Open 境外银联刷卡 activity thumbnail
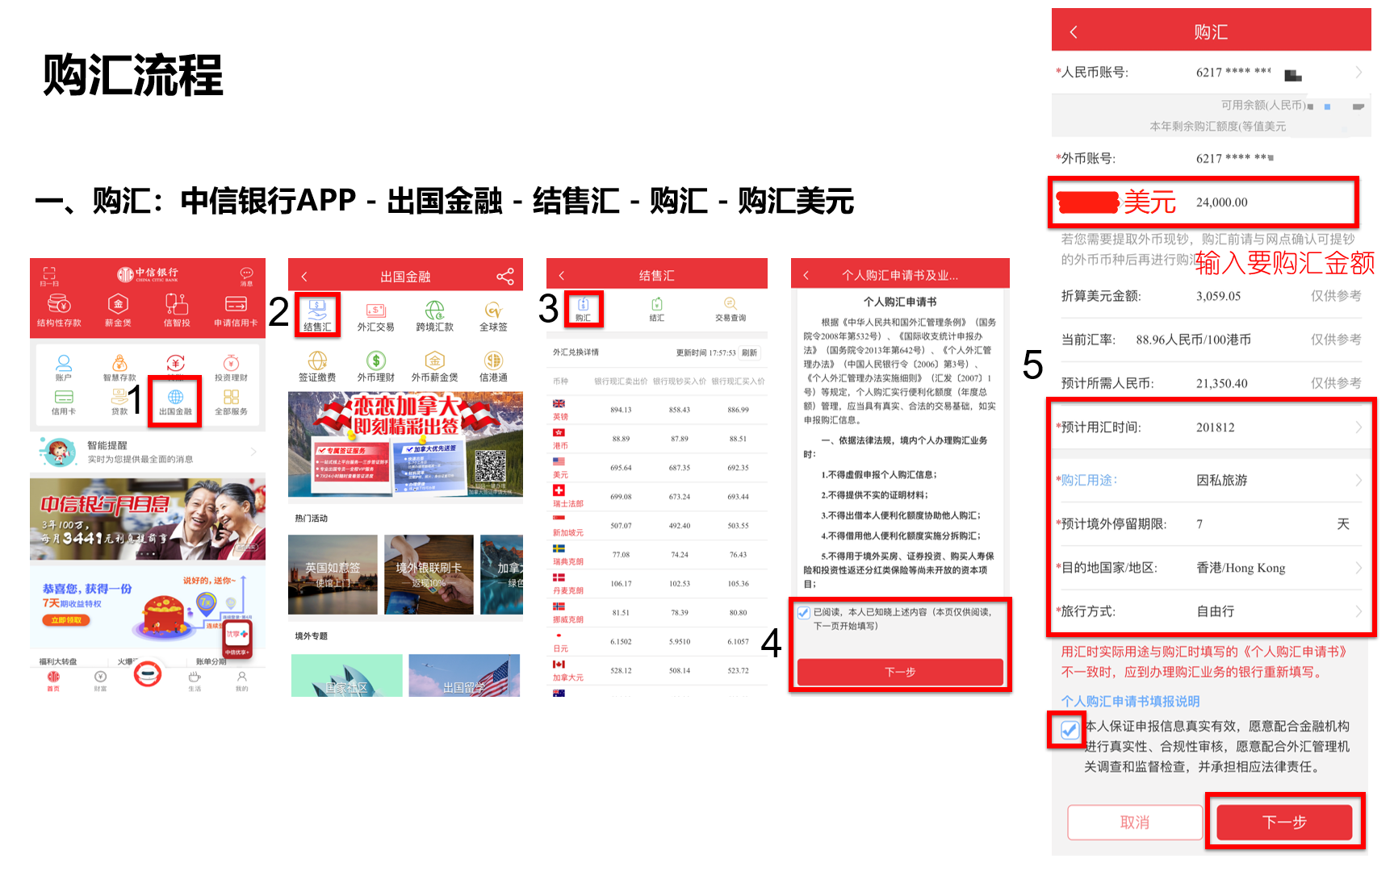1394x871 pixels. click(x=429, y=574)
